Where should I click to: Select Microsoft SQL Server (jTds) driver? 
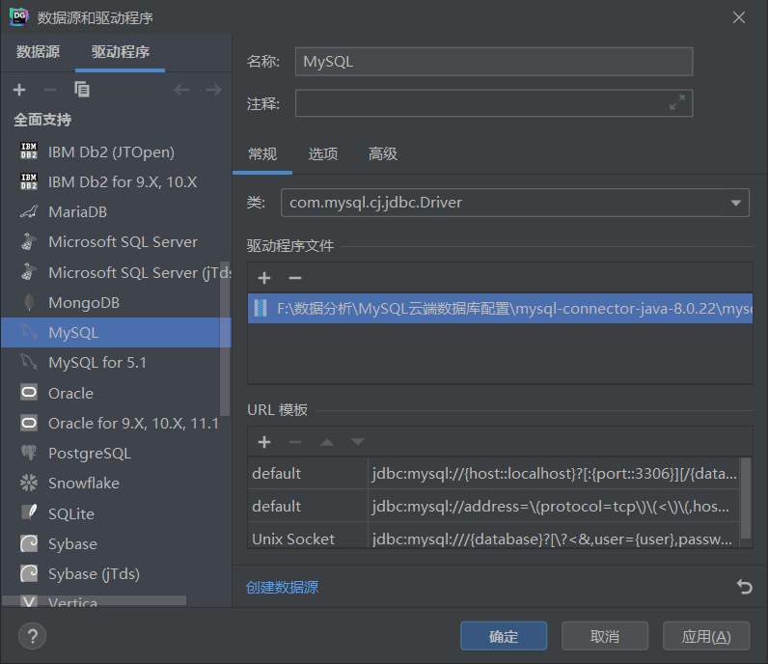coord(116,272)
